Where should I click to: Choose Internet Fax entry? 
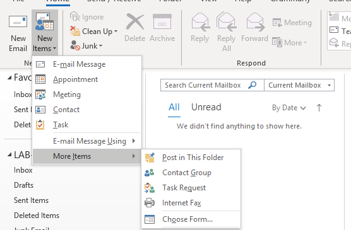[x=191, y=203]
